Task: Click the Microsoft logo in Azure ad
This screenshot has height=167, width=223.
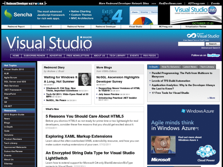Action: (x=161, y=160)
